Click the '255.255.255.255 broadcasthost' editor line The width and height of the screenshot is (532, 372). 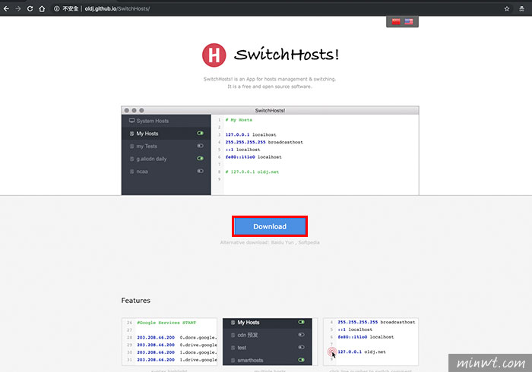pyautogui.click(x=264, y=142)
